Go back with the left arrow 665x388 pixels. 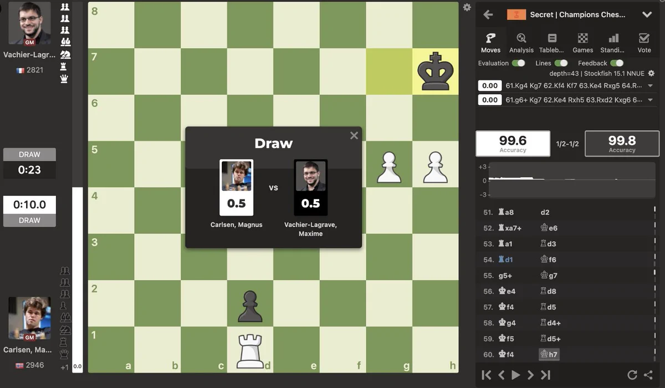tap(488, 15)
